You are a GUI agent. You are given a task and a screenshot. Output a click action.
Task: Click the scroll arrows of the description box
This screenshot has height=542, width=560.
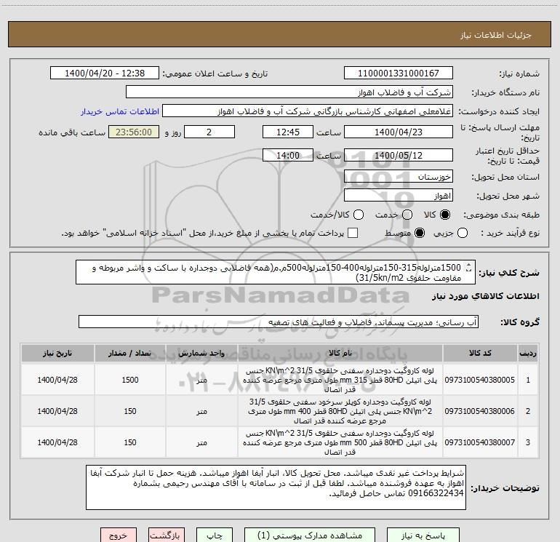pyautogui.click(x=468, y=268)
